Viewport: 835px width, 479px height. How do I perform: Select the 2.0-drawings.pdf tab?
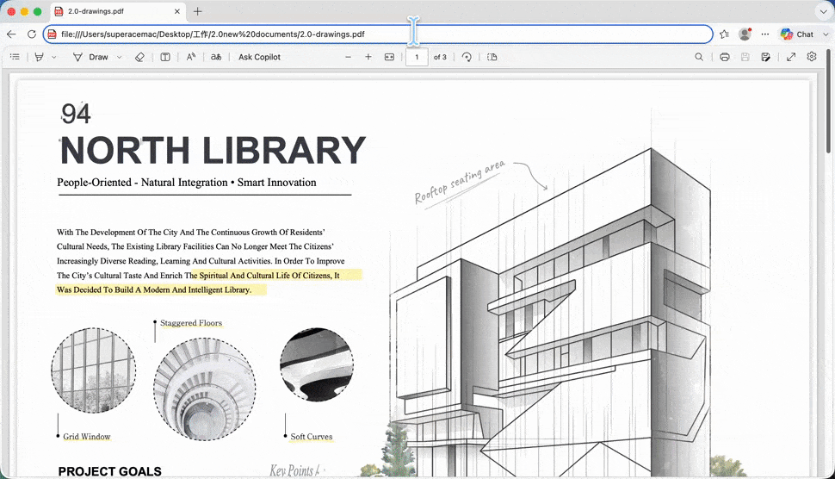tap(118, 11)
